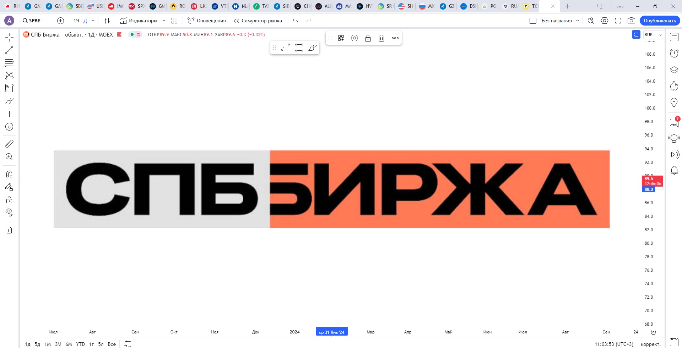This screenshot has height=348, width=682.
Task: Open the browser three-dots menu
Action: click(620, 6)
